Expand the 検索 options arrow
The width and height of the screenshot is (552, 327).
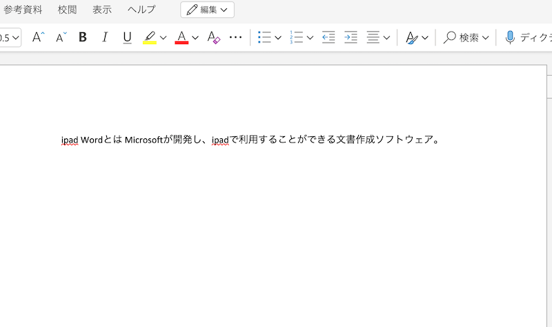[x=486, y=38]
